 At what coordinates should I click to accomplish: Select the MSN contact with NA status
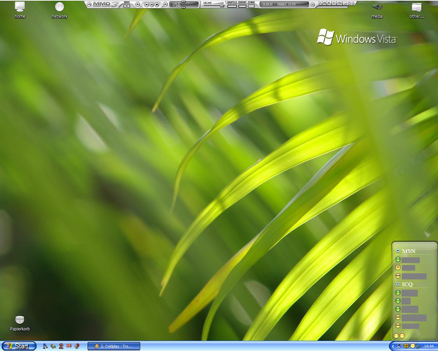[411, 276]
